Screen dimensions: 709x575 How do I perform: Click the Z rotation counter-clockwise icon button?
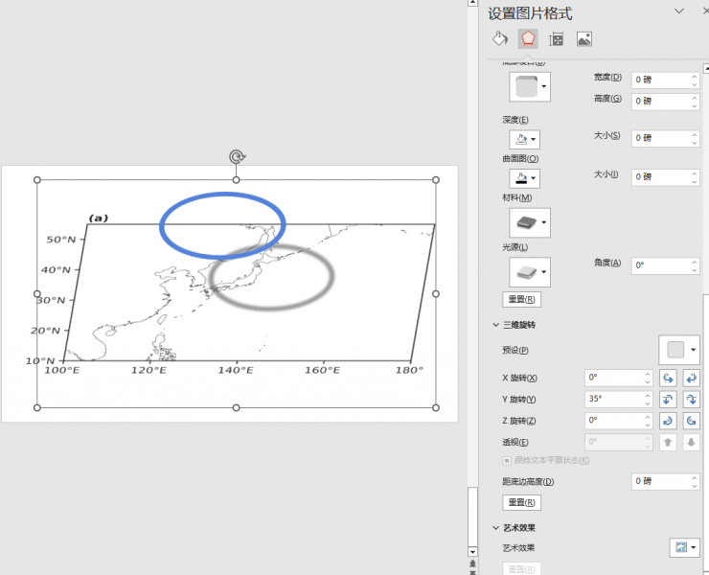(x=691, y=421)
